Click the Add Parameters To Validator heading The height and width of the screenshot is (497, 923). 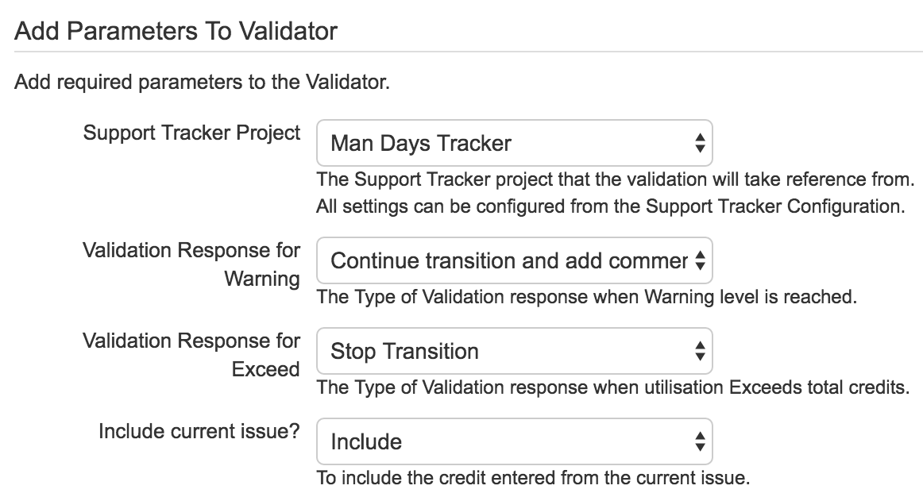pyautogui.click(x=176, y=33)
